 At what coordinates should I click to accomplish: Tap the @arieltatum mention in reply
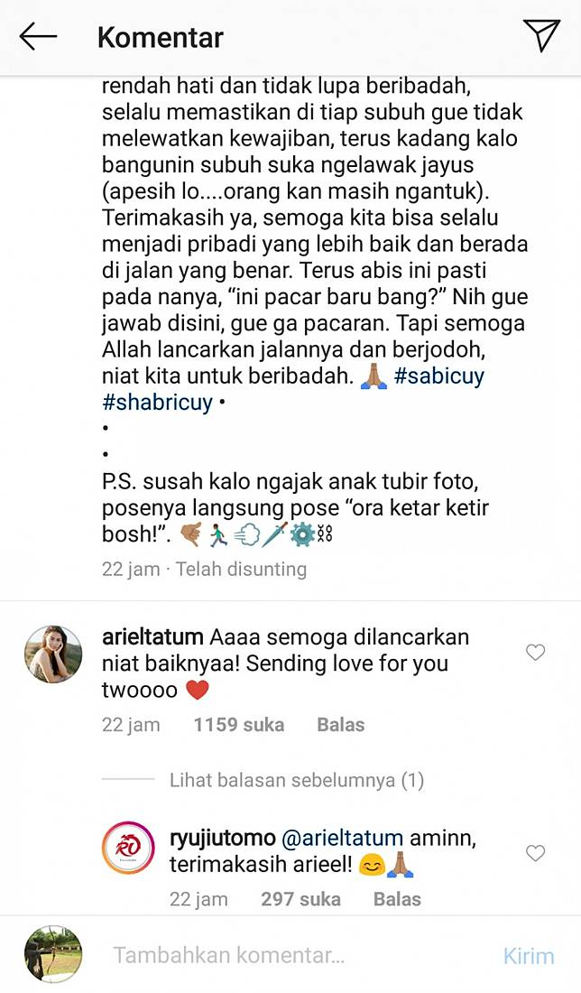(x=342, y=838)
